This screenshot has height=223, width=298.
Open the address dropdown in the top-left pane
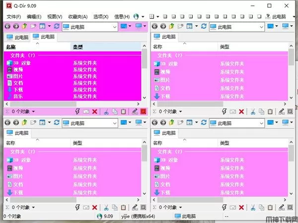point(115,27)
